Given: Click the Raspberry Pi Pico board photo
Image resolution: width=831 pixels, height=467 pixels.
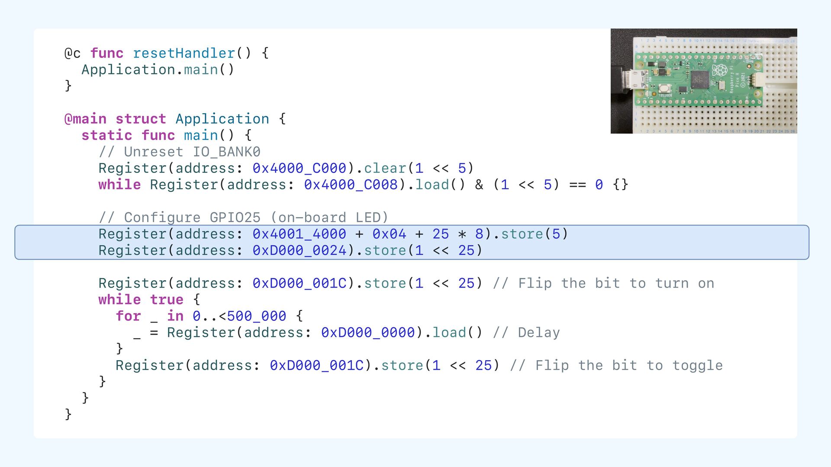Looking at the screenshot, I should tap(703, 81).
